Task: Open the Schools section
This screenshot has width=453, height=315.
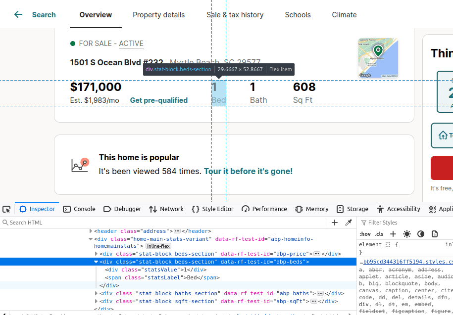Action: coord(298,15)
